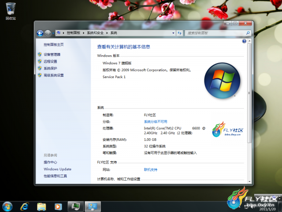Click the shield icon beside 系统保护

tap(40, 68)
